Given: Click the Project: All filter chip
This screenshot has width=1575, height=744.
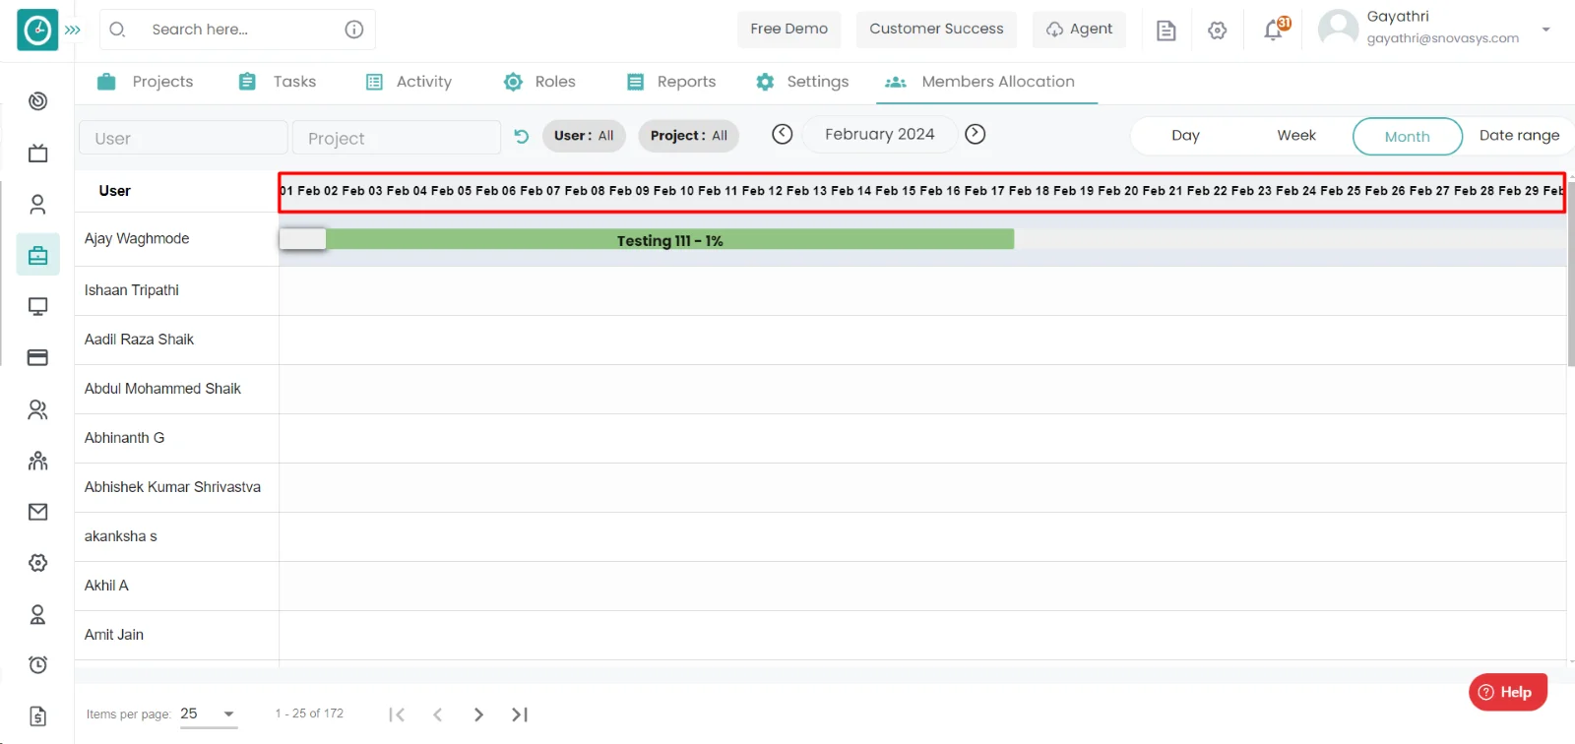Looking at the screenshot, I should [689, 136].
